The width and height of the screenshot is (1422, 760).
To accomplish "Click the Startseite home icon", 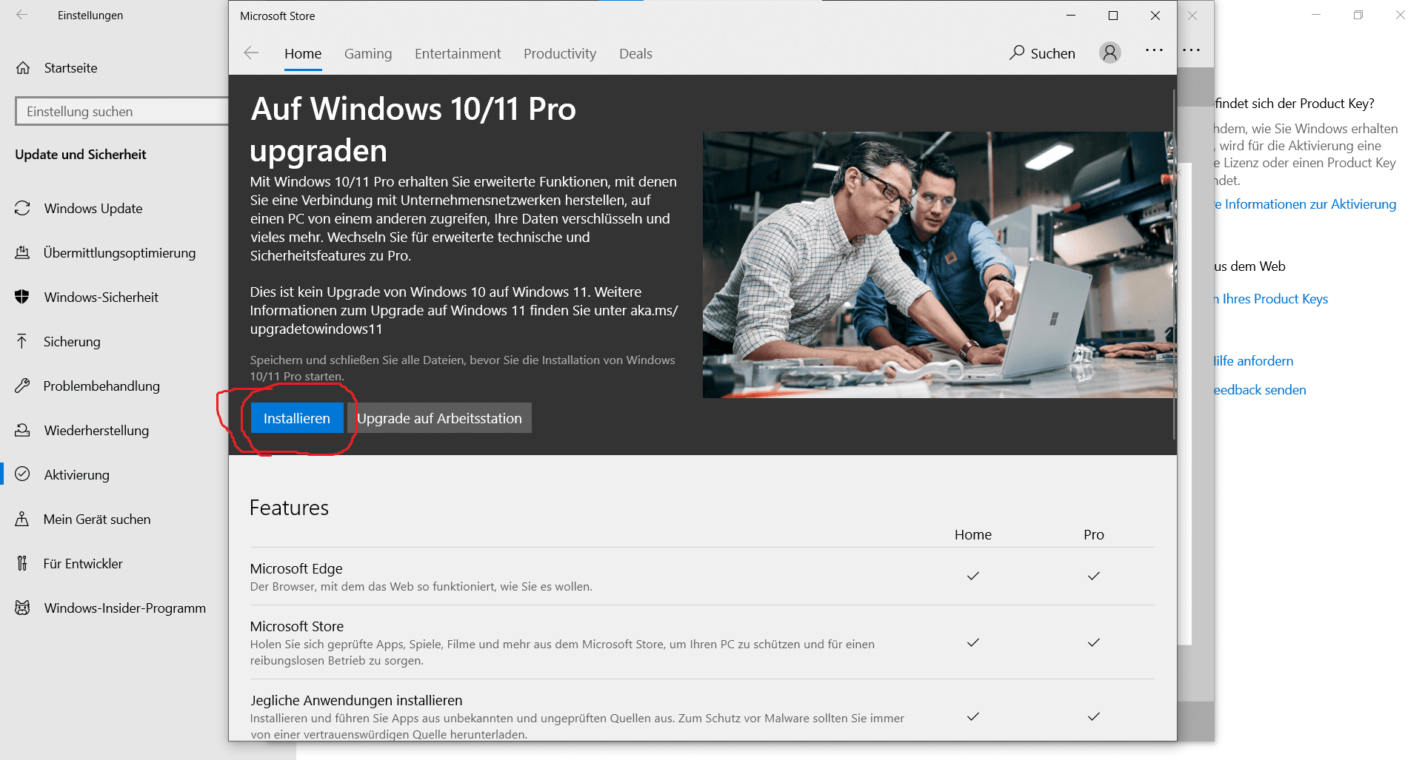I will click(x=23, y=68).
